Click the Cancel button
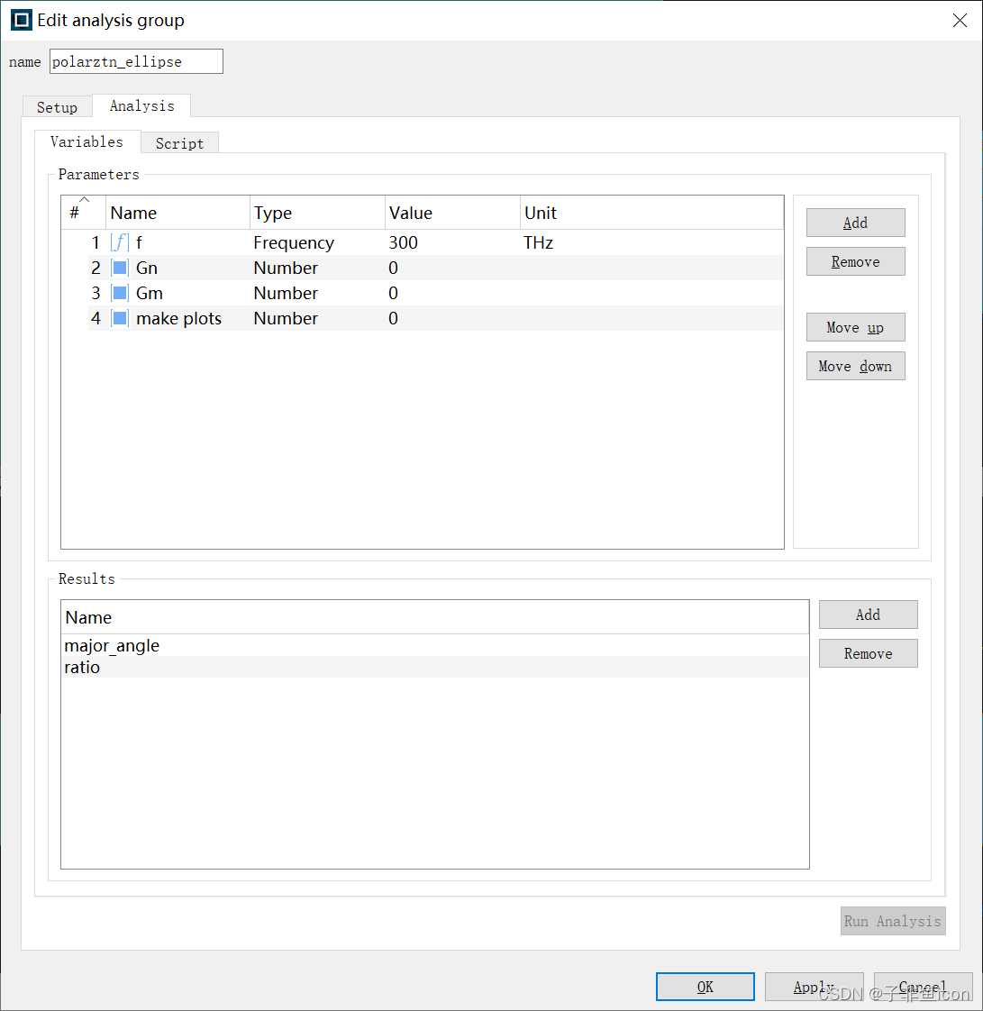 pos(923,987)
